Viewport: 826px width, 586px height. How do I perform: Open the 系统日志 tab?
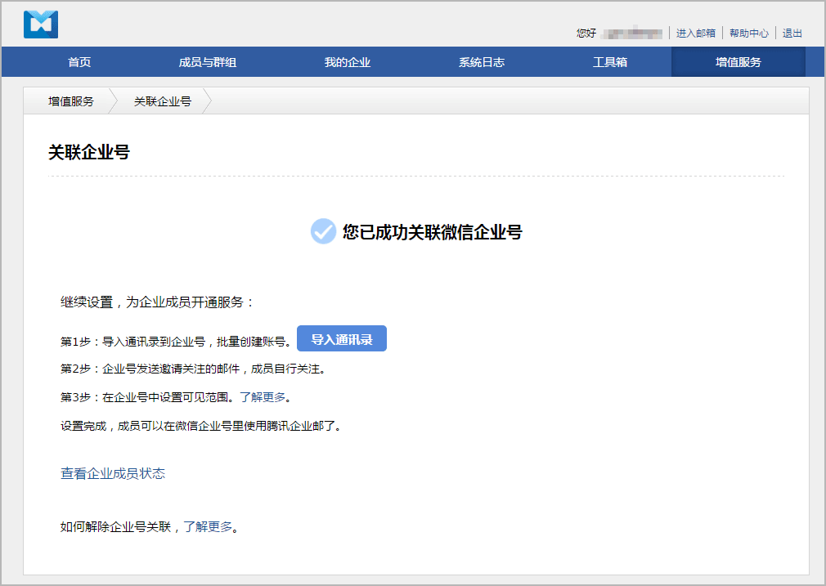click(482, 62)
